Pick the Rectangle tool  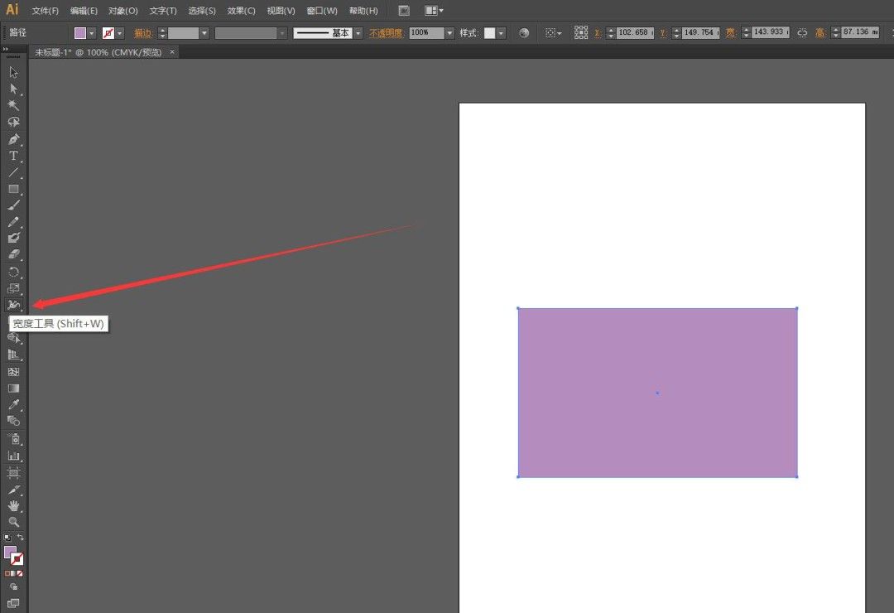13,189
